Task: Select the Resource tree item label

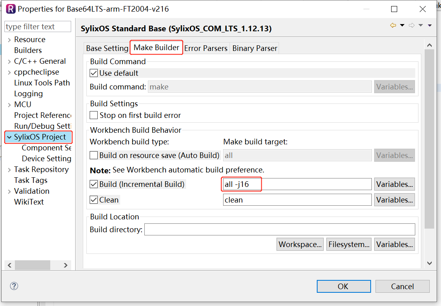Action: [30, 40]
